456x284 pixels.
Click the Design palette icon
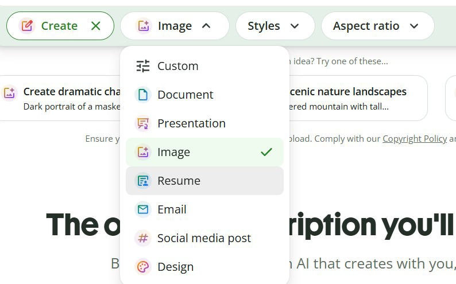tap(143, 267)
